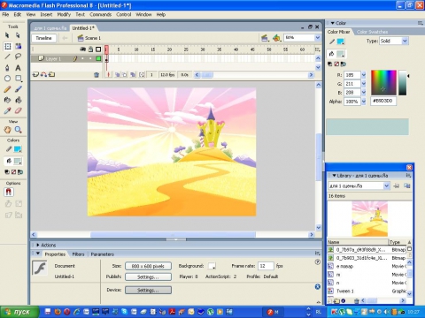This screenshot has height=318, width=425.
Task: Open the R value dropdown arrow
Action: pos(364,75)
